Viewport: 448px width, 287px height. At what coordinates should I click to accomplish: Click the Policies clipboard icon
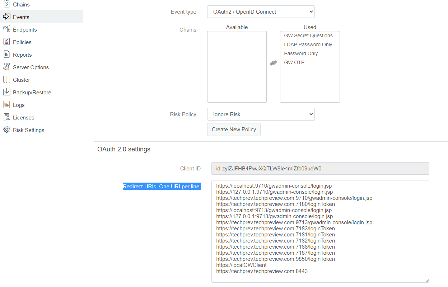tap(6, 42)
